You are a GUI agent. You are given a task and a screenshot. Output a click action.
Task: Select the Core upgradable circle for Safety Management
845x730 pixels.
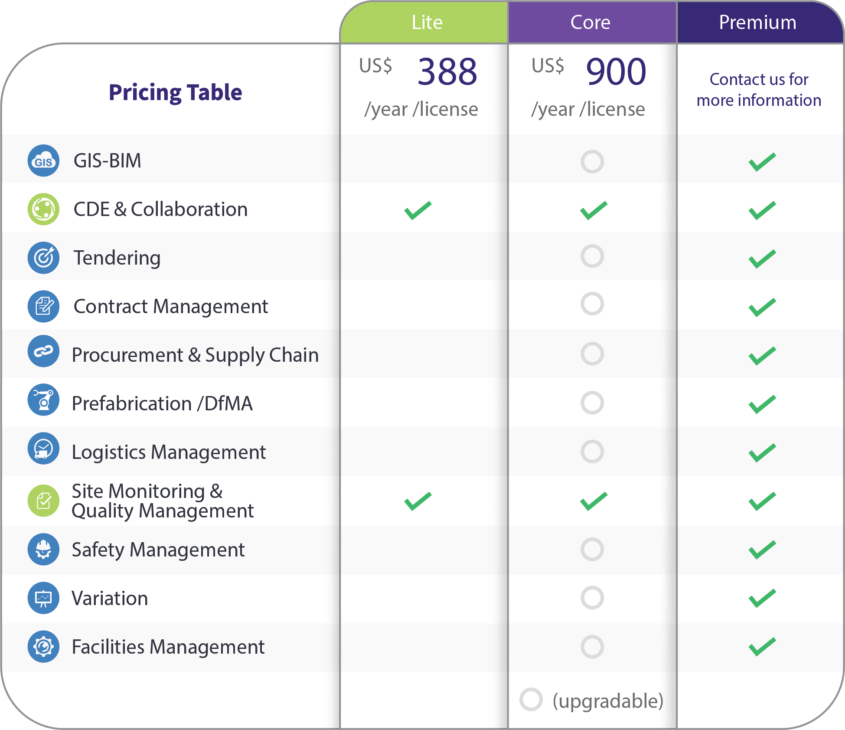[x=592, y=550]
